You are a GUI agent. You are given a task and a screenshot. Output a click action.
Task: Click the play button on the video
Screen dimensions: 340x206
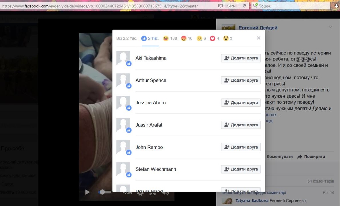click(x=87, y=192)
